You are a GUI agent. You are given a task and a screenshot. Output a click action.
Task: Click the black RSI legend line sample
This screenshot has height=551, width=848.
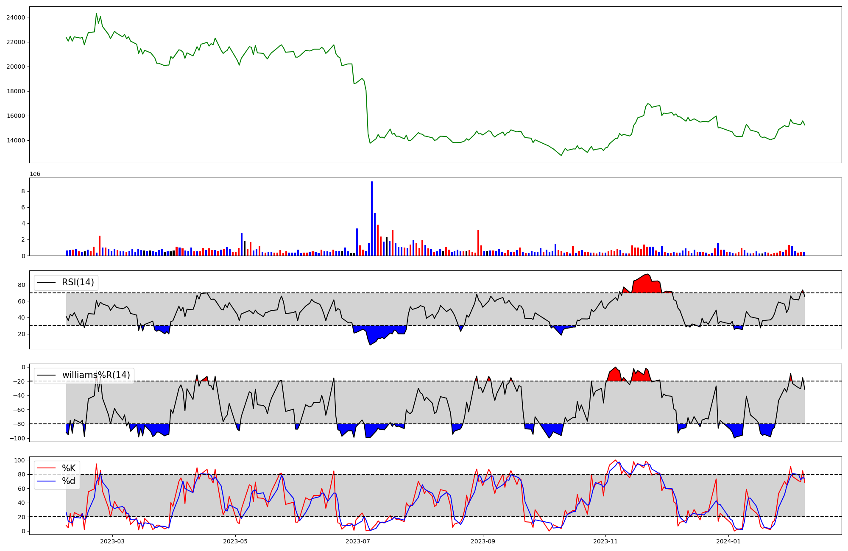(x=47, y=282)
